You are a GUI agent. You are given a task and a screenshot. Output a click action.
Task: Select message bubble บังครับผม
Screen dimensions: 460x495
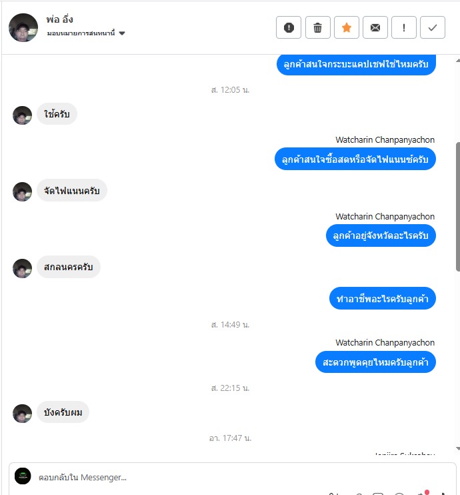tap(63, 412)
